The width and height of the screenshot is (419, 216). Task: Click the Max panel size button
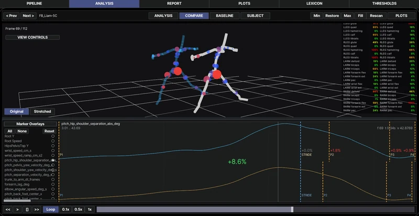[x=347, y=16]
